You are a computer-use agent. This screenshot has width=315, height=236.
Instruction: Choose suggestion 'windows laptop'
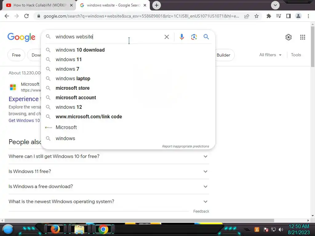[x=128, y=78]
